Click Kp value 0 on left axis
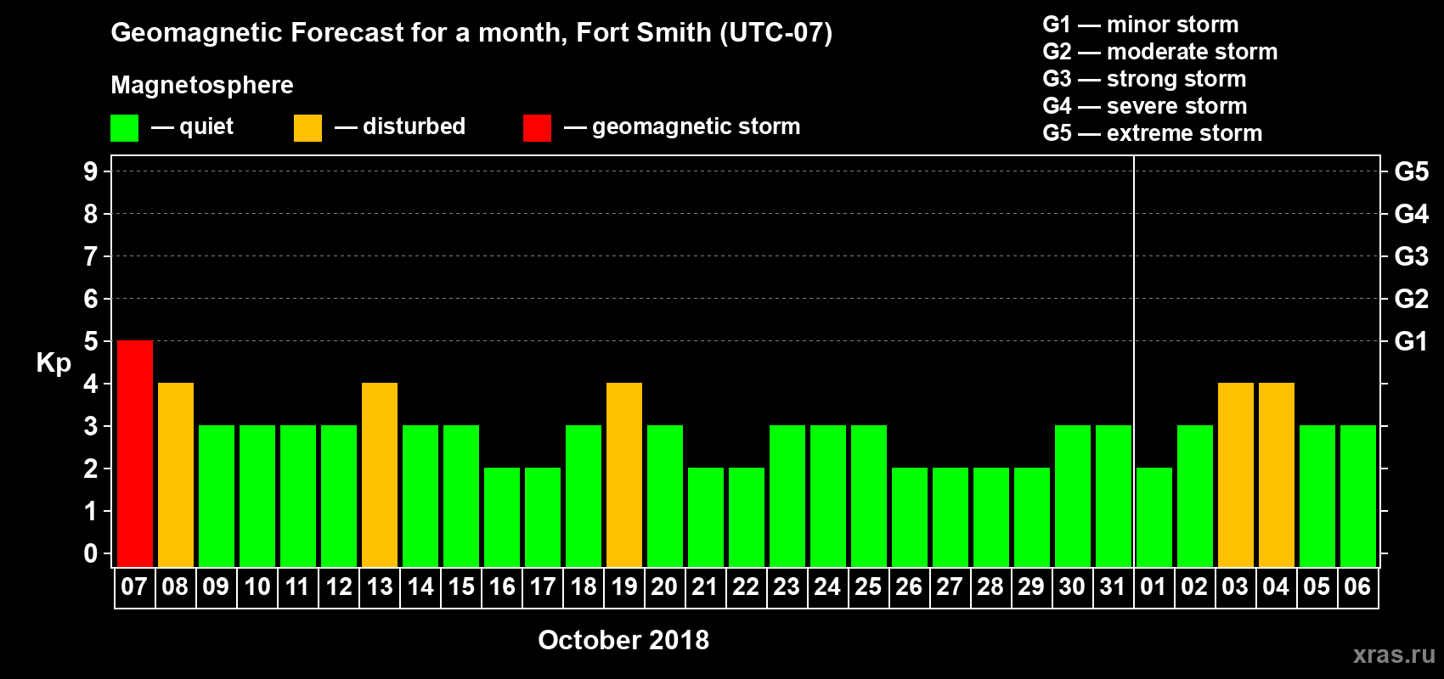This screenshot has width=1444, height=679. pos(91,553)
